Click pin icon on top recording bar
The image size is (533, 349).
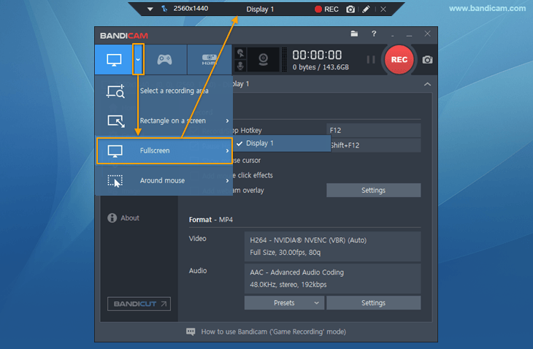164,9
